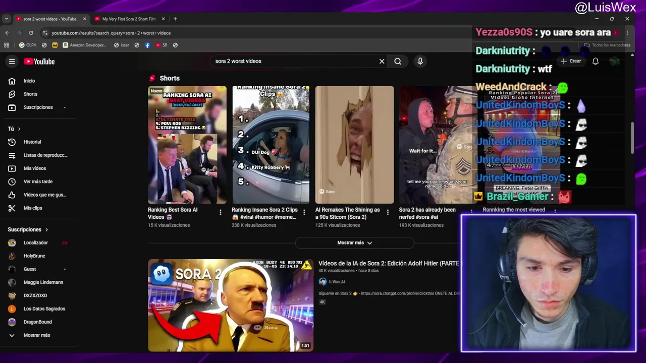Image resolution: width=646 pixels, height=363 pixels.
Task: Open Ver más tarde in sidebar
Action: pyautogui.click(x=38, y=181)
